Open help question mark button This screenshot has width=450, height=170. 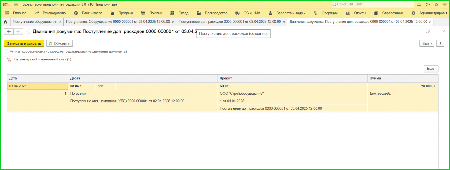coord(440,44)
